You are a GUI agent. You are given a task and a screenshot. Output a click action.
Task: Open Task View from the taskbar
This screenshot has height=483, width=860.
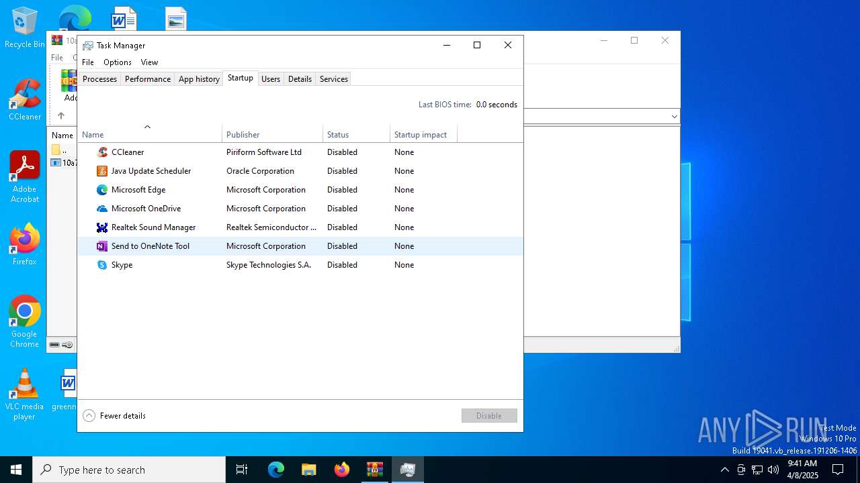tap(242, 470)
